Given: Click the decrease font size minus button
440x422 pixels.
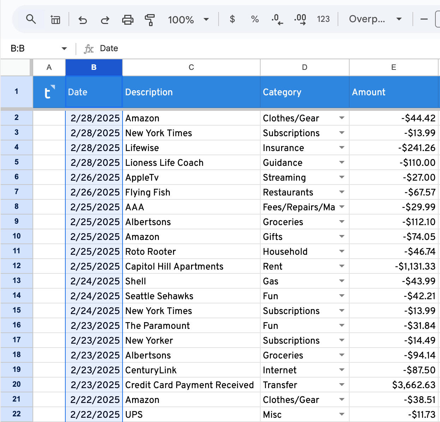Looking at the screenshot, I should pyautogui.click(x=424, y=19).
